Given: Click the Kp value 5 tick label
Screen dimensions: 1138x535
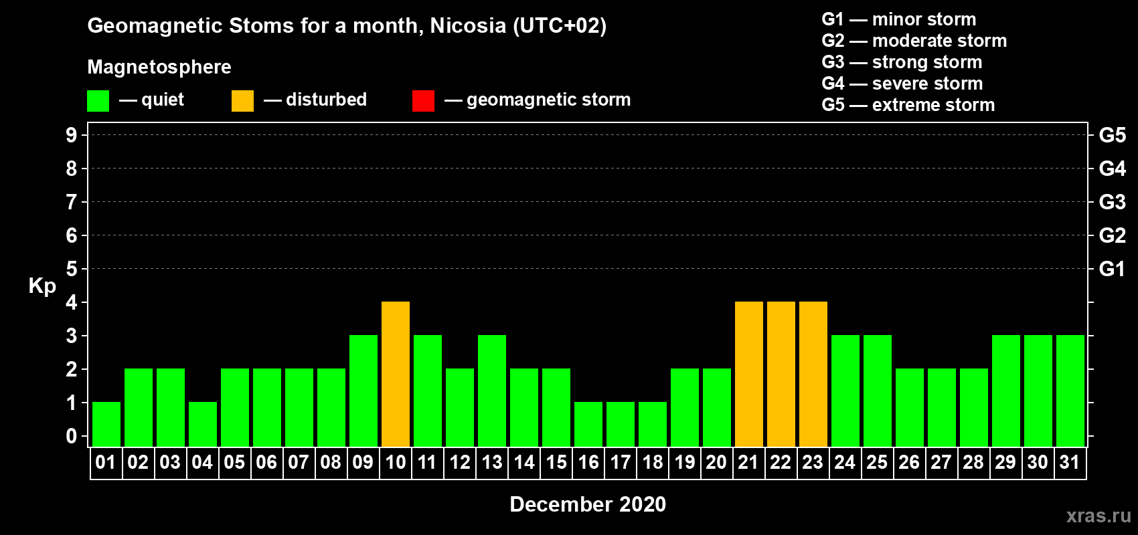Looking at the screenshot, I should coord(72,269).
